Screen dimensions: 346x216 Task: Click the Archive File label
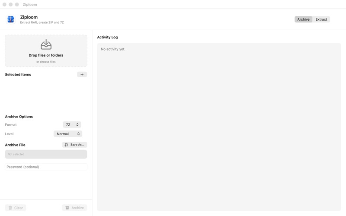tap(15, 145)
